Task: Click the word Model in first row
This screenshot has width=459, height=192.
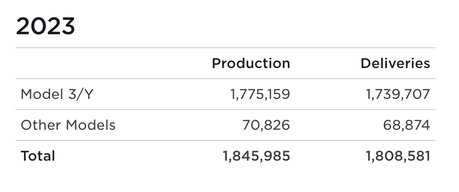Action: tap(42, 94)
